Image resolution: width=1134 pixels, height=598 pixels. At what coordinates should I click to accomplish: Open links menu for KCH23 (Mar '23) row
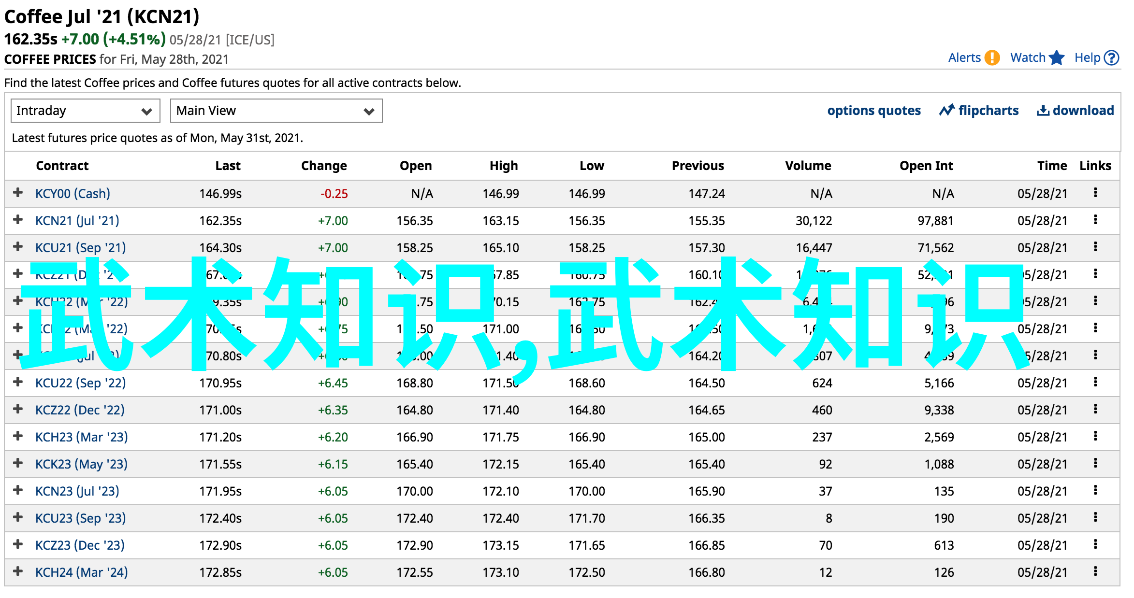point(1095,436)
